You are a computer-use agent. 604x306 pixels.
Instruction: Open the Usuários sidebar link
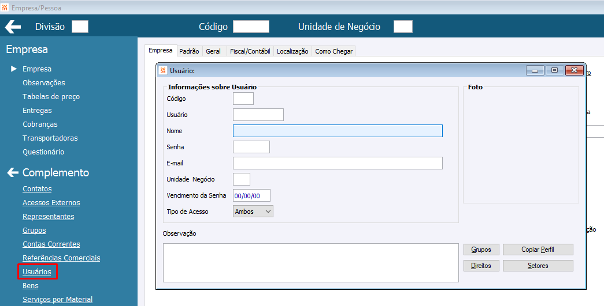pyautogui.click(x=36, y=272)
